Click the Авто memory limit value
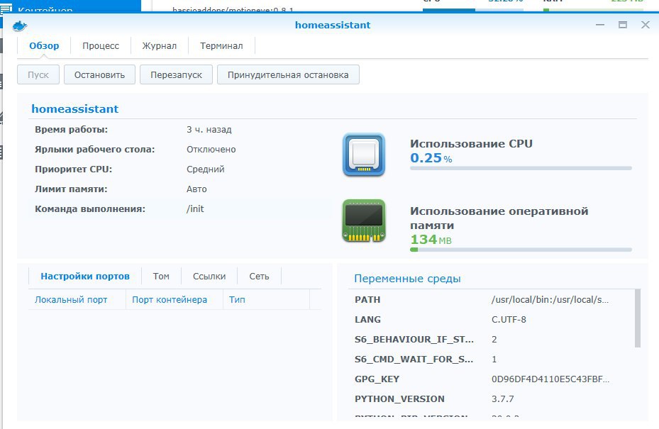Viewport: 659px width, 429px height. click(196, 189)
